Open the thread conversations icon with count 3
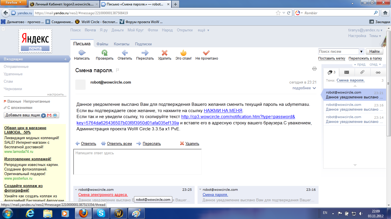The height and width of the screenshot is (219, 391). [331, 72]
